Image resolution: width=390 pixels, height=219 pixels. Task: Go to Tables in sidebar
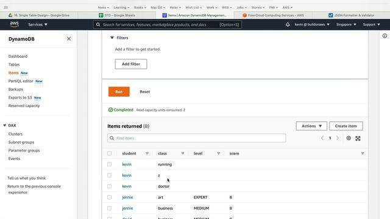(x=14, y=64)
